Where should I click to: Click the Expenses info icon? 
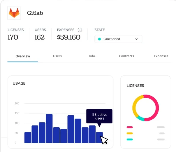pos(80,30)
